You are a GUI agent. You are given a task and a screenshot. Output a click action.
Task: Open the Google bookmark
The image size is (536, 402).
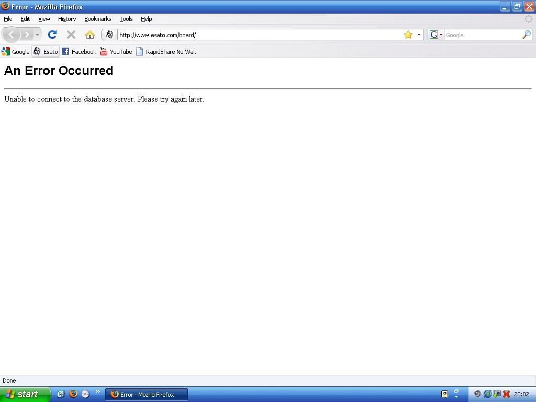click(16, 52)
